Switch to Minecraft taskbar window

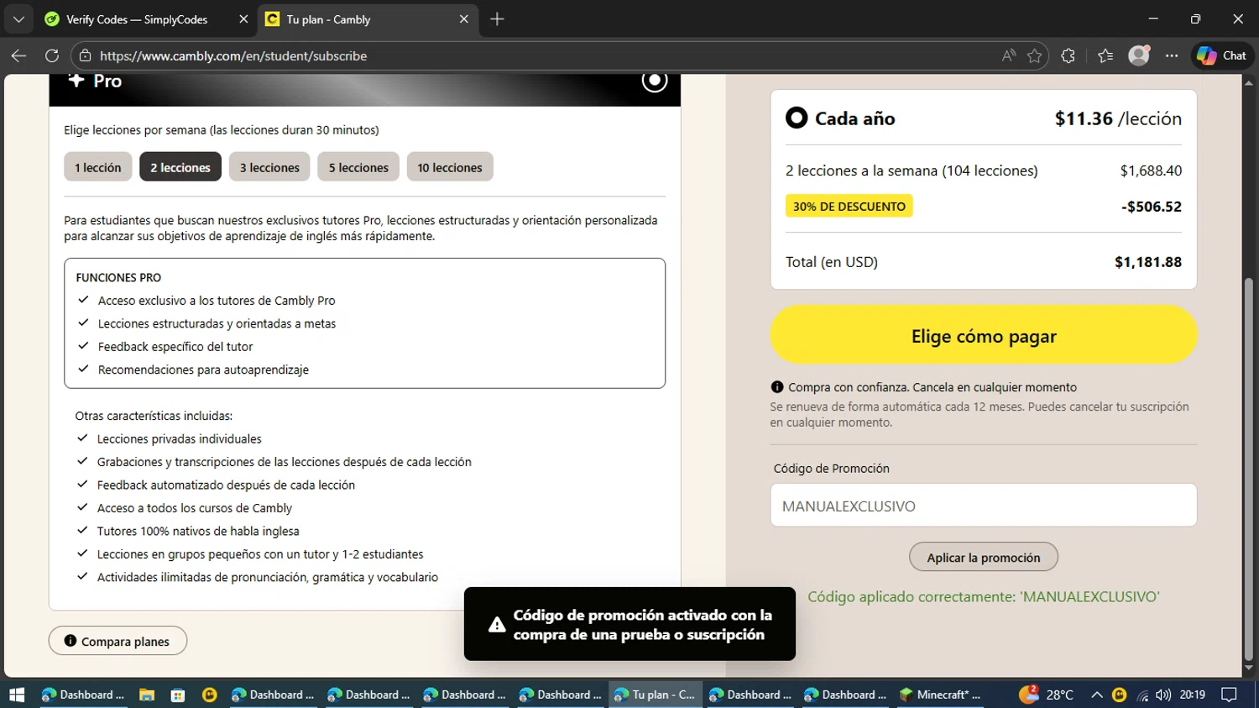click(940, 695)
